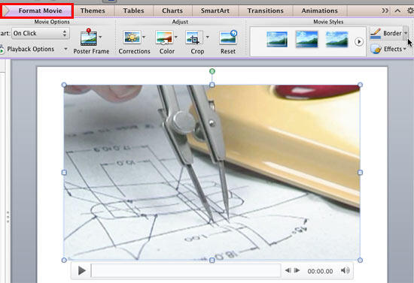This screenshot has width=414, height=283.
Task: Expand the Crop dropdown arrow
Action: 208,37
